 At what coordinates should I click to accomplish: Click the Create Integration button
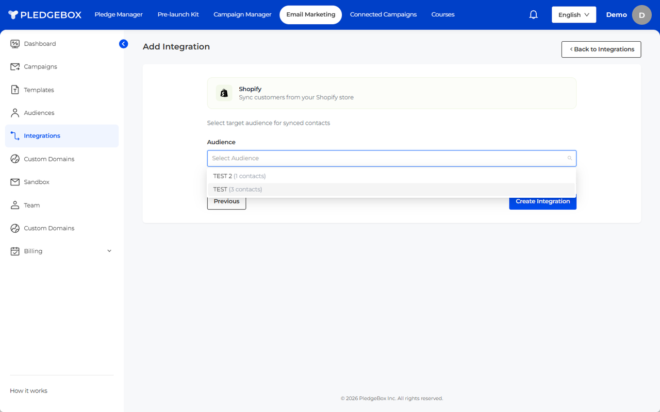[542, 202]
